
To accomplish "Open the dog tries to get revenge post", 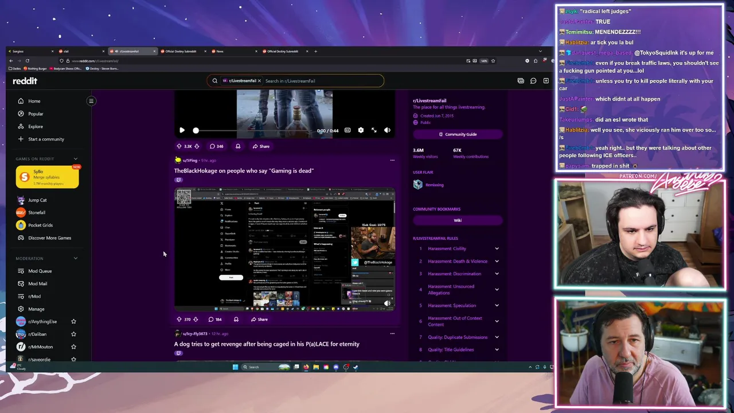I will coord(267,344).
